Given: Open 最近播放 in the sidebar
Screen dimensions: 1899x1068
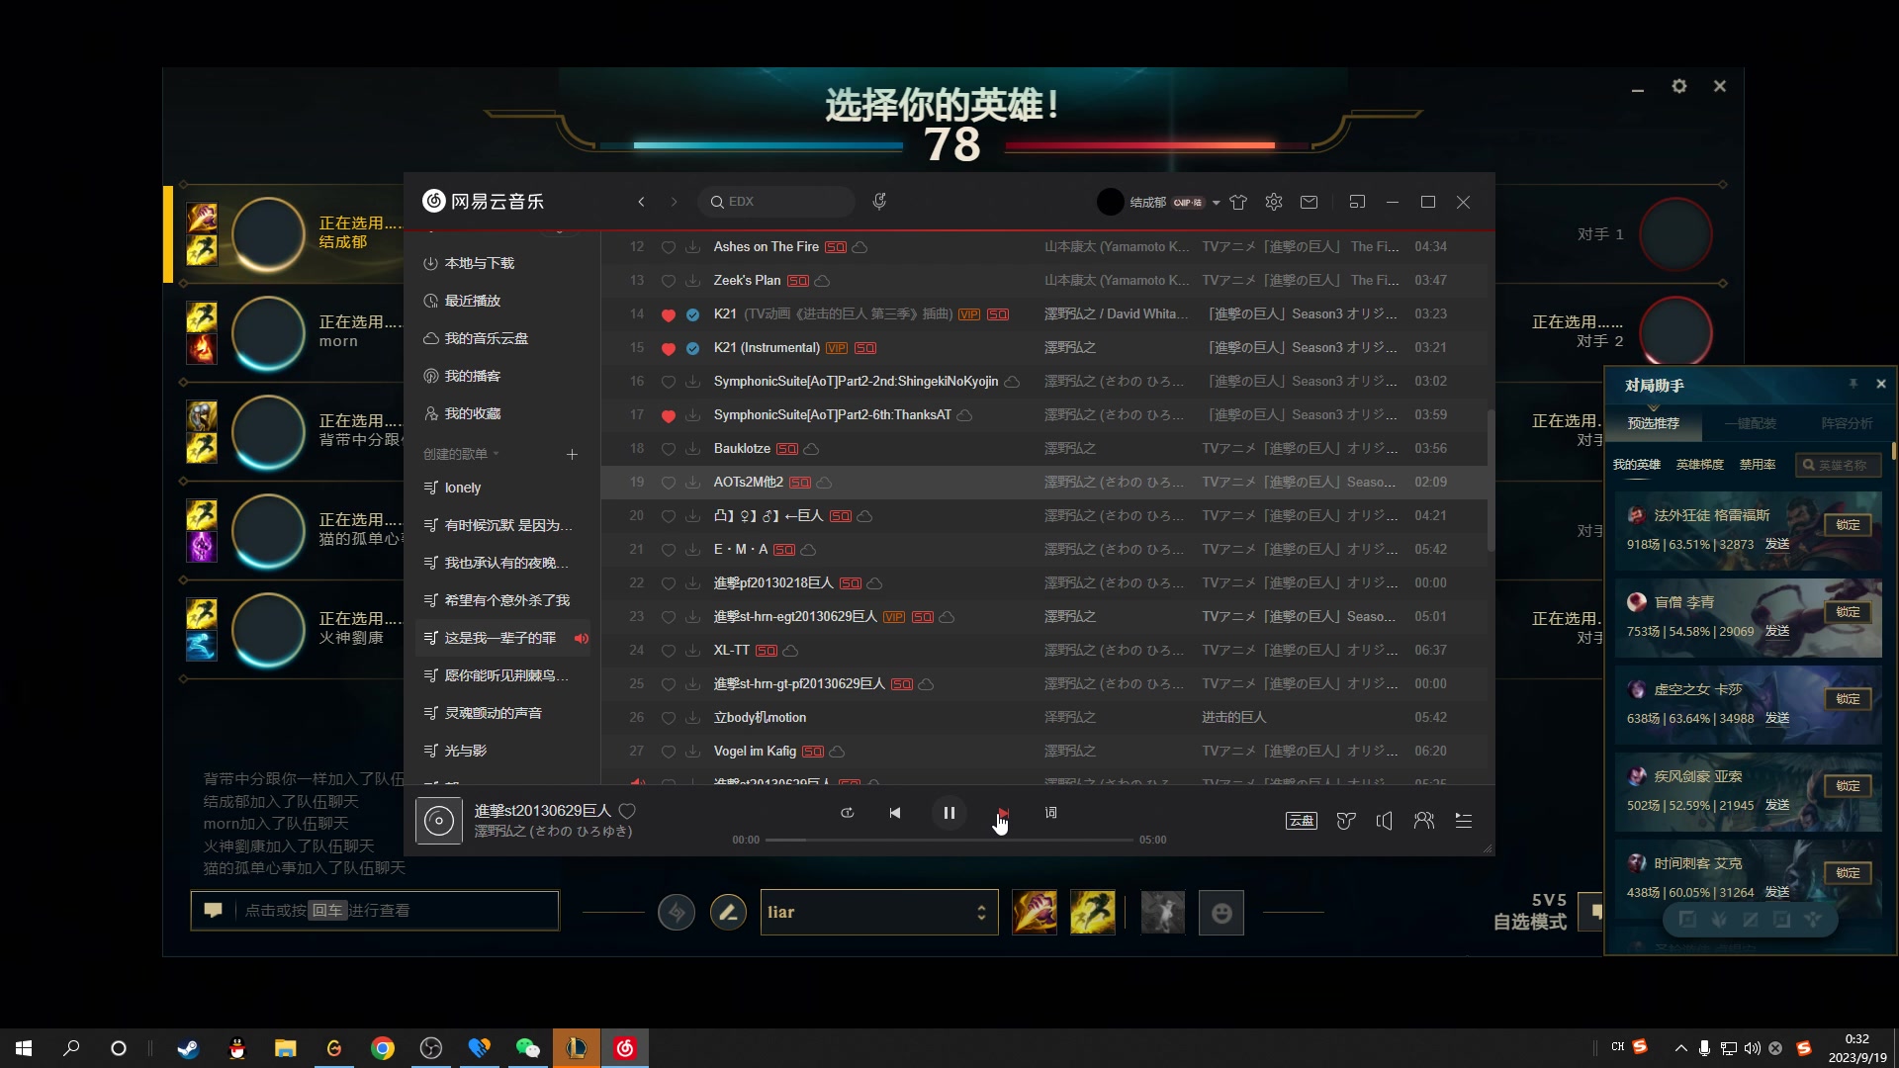Looking at the screenshot, I should click(463, 301).
